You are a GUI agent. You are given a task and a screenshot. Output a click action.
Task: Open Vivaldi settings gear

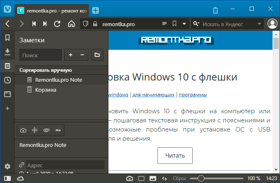pyautogui.click(x=7, y=166)
